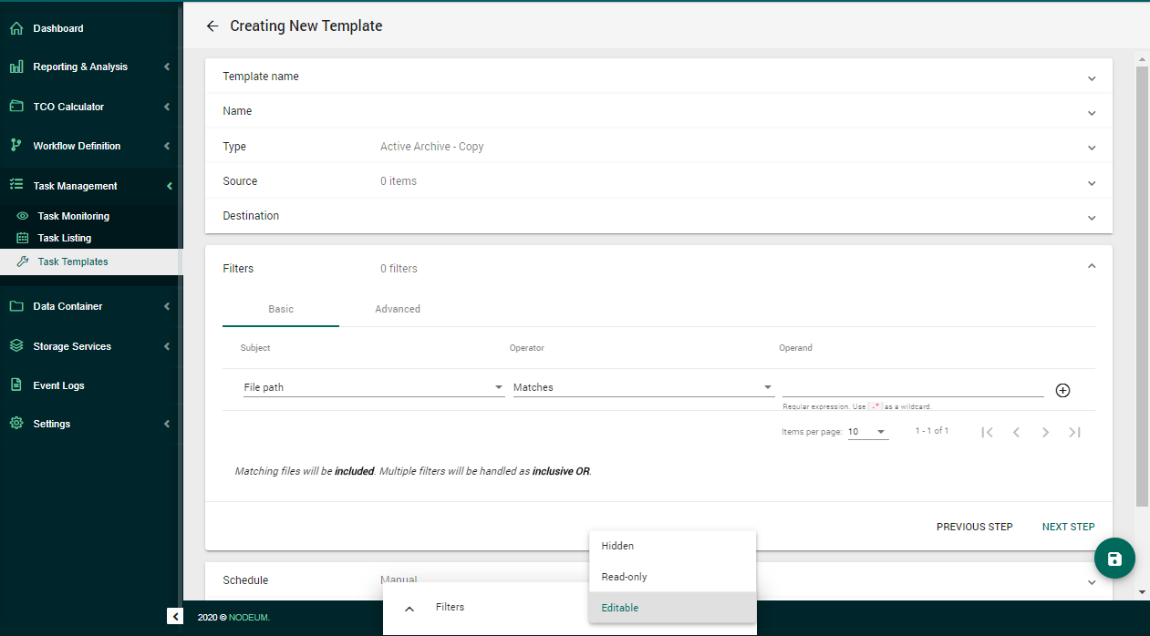The image size is (1150, 636).
Task: Expand the Template name section
Action: pos(1092,78)
